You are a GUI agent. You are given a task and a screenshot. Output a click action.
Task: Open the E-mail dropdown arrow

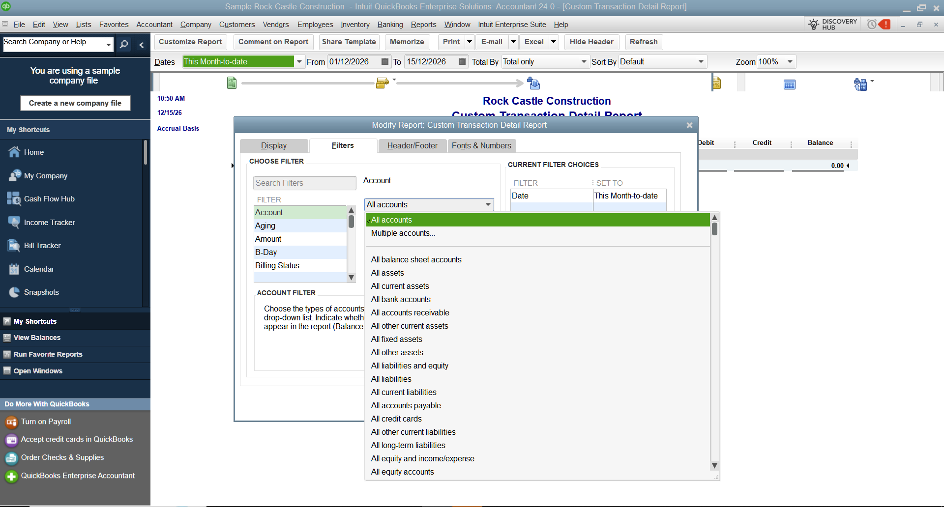[x=513, y=42]
